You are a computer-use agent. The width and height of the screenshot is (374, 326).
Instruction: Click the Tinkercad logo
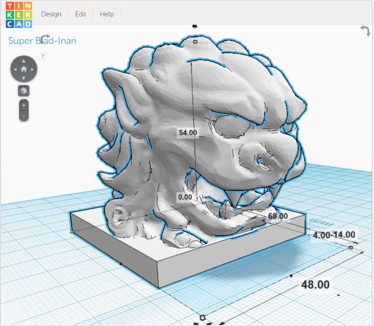[x=19, y=15]
